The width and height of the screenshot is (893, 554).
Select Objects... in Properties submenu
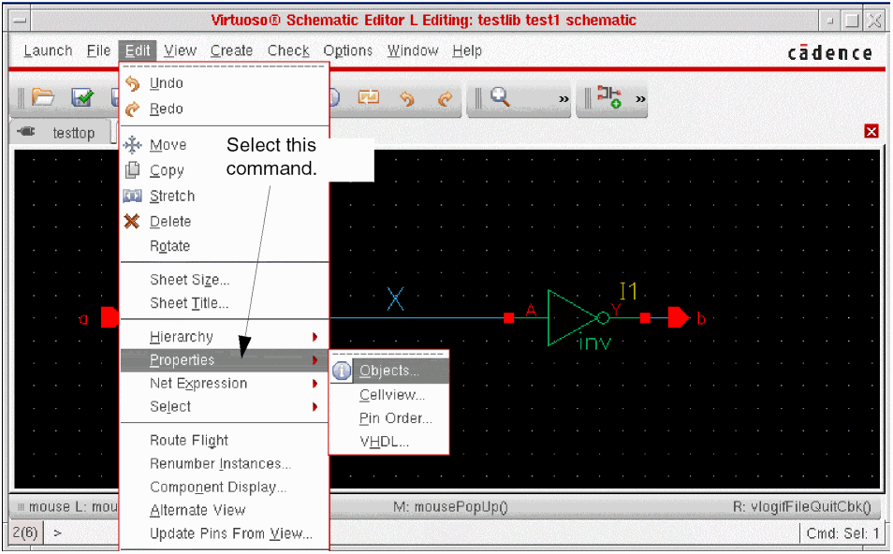[389, 372]
